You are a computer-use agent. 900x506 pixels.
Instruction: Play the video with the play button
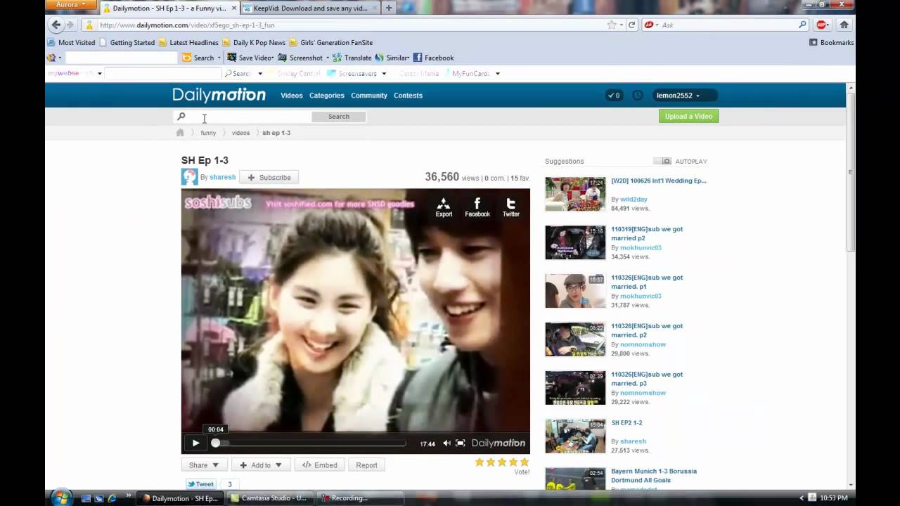195,443
